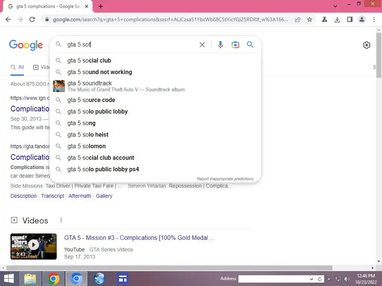Select suggestion gta 5 social club account
382x286 pixels.
click(155, 158)
